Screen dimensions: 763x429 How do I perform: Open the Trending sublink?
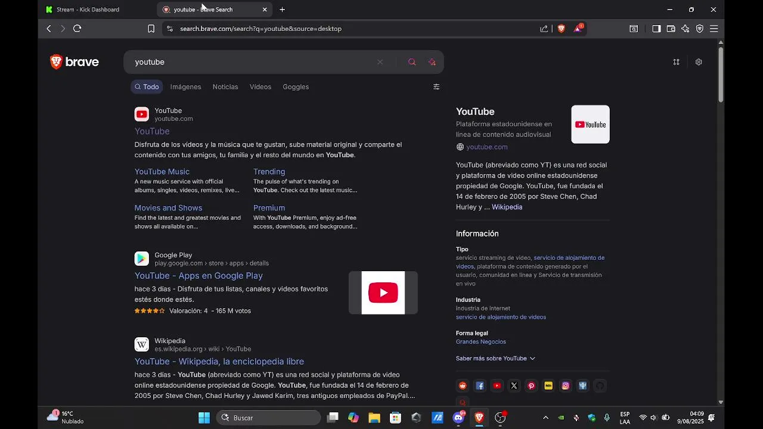coord(269,172)
